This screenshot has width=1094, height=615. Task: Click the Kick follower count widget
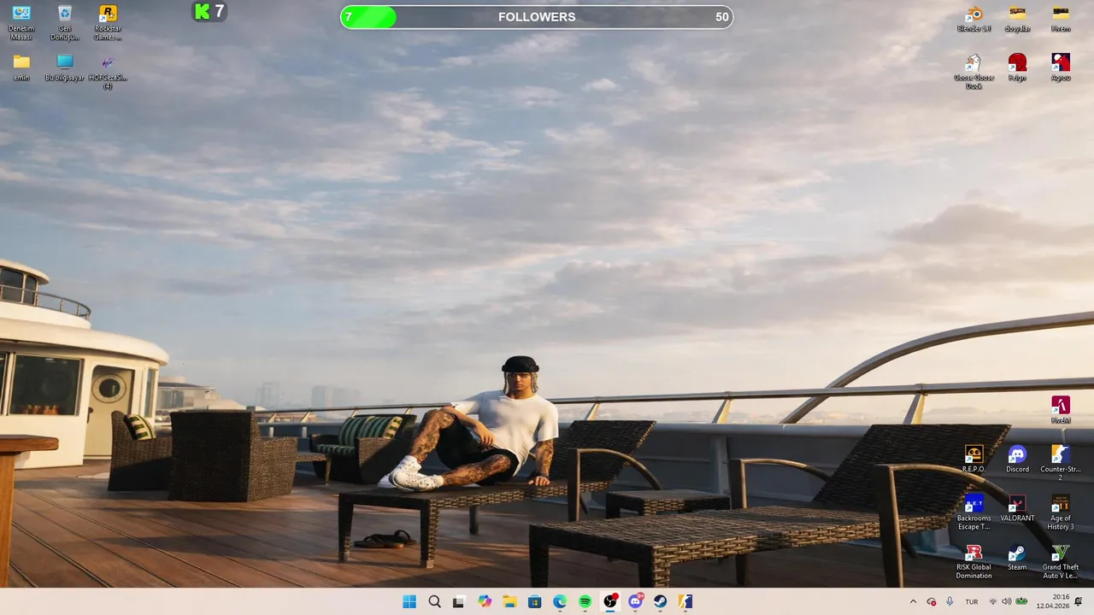[x=209, y=12]
